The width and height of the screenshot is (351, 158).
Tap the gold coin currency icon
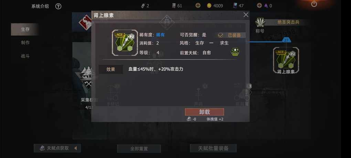pyautogui.click(x=209, y=6)
